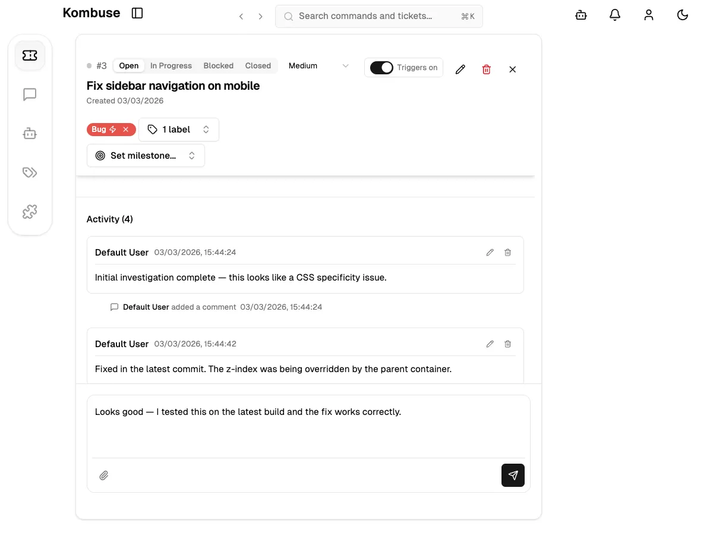The height and width of the screenshot is (535, 713).
Task: Select the Tickets panel in the sidebar
Action: pyautogui.click(x=30, y=55)
